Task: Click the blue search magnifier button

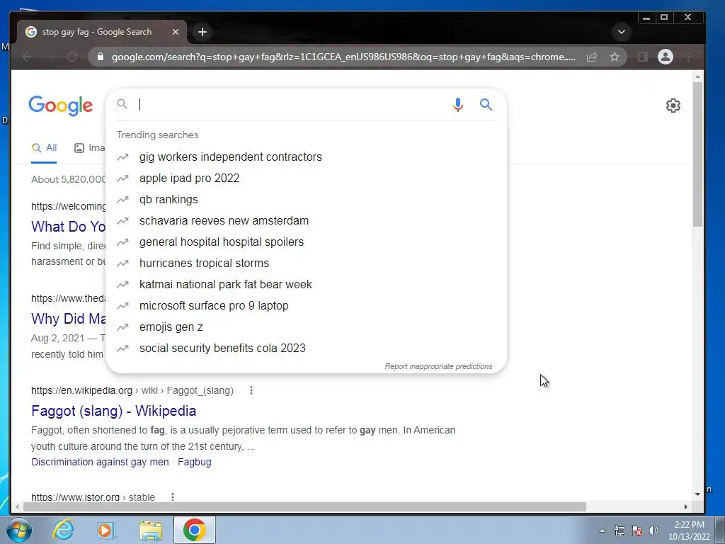Action: [x=486, y=105]
